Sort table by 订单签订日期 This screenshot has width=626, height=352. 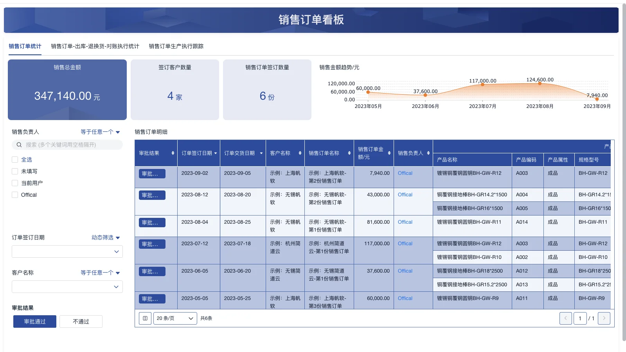[x=216, y=153]
